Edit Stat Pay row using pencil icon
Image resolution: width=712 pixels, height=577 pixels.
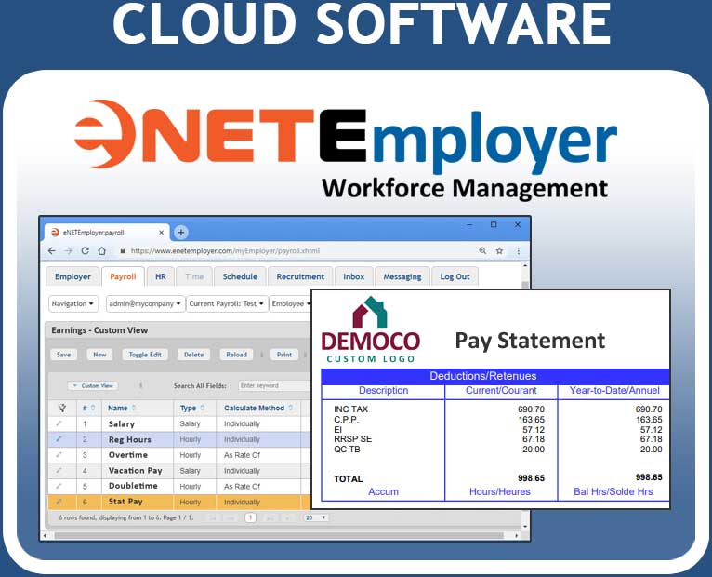59,502
